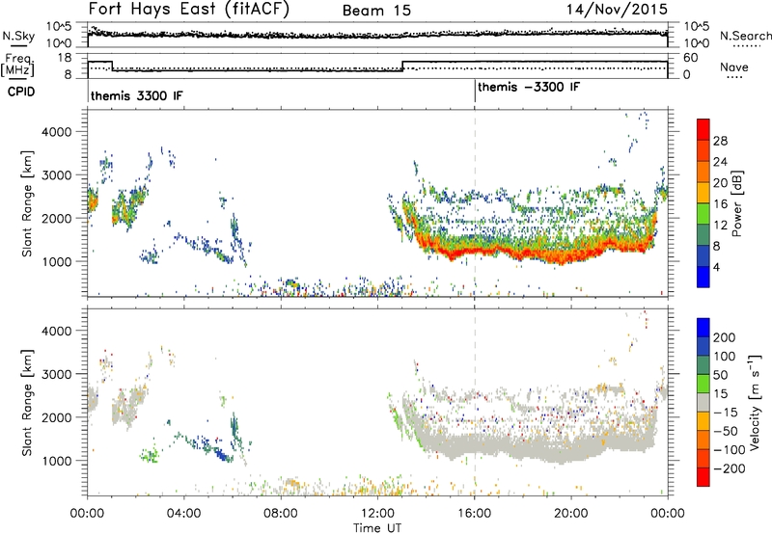Click the date '14/Nov/2015'
The height and width of the screenshot is (534, 772).
point(617,9)
